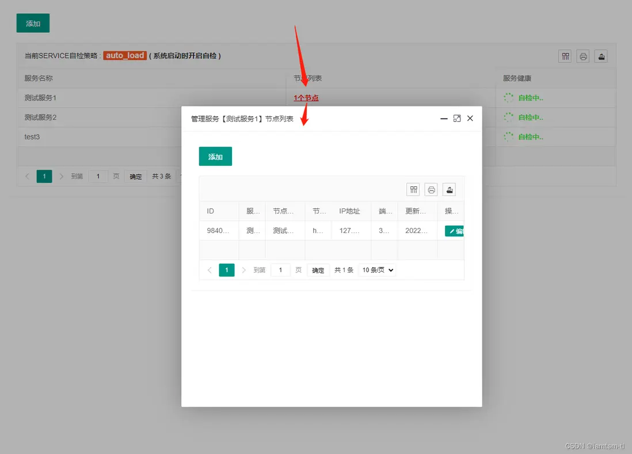
Task: Click the 共 3 条 total count in the background
Action: point(162,176)
